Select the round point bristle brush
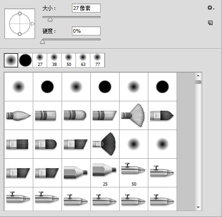222x217 pixels. coord(18,115)
